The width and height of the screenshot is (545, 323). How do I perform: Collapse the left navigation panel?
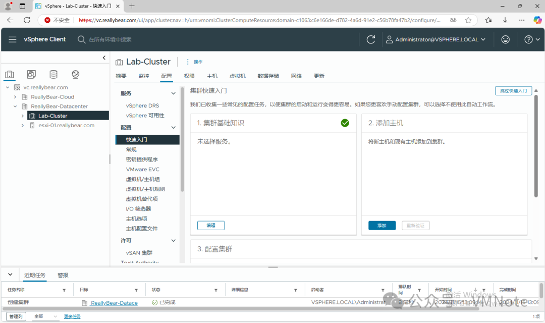pos(104,58)
